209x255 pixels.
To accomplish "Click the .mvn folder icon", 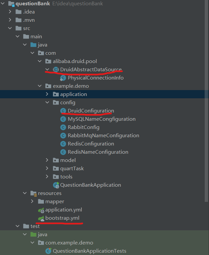I will point(19,20).
